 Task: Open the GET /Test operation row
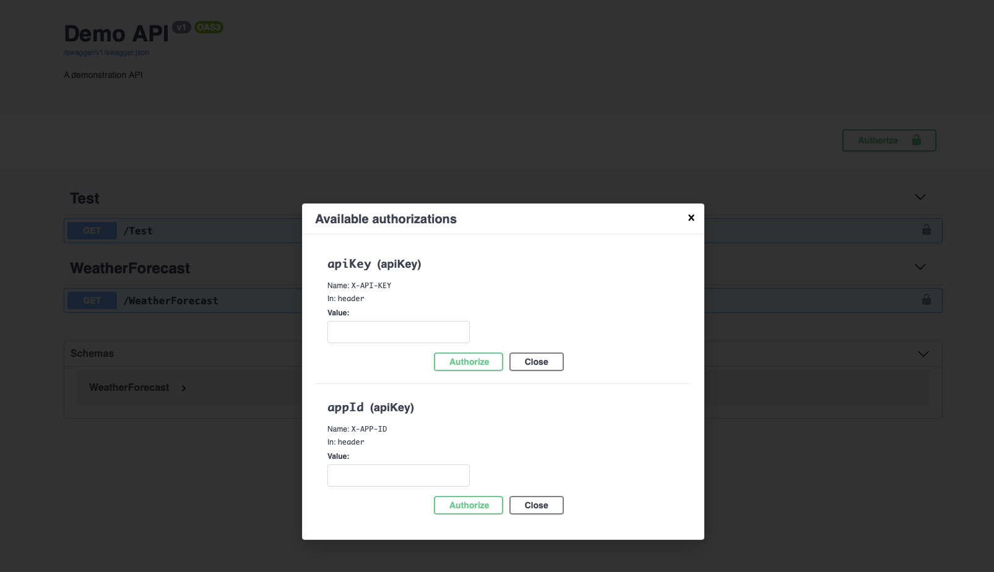139,230
